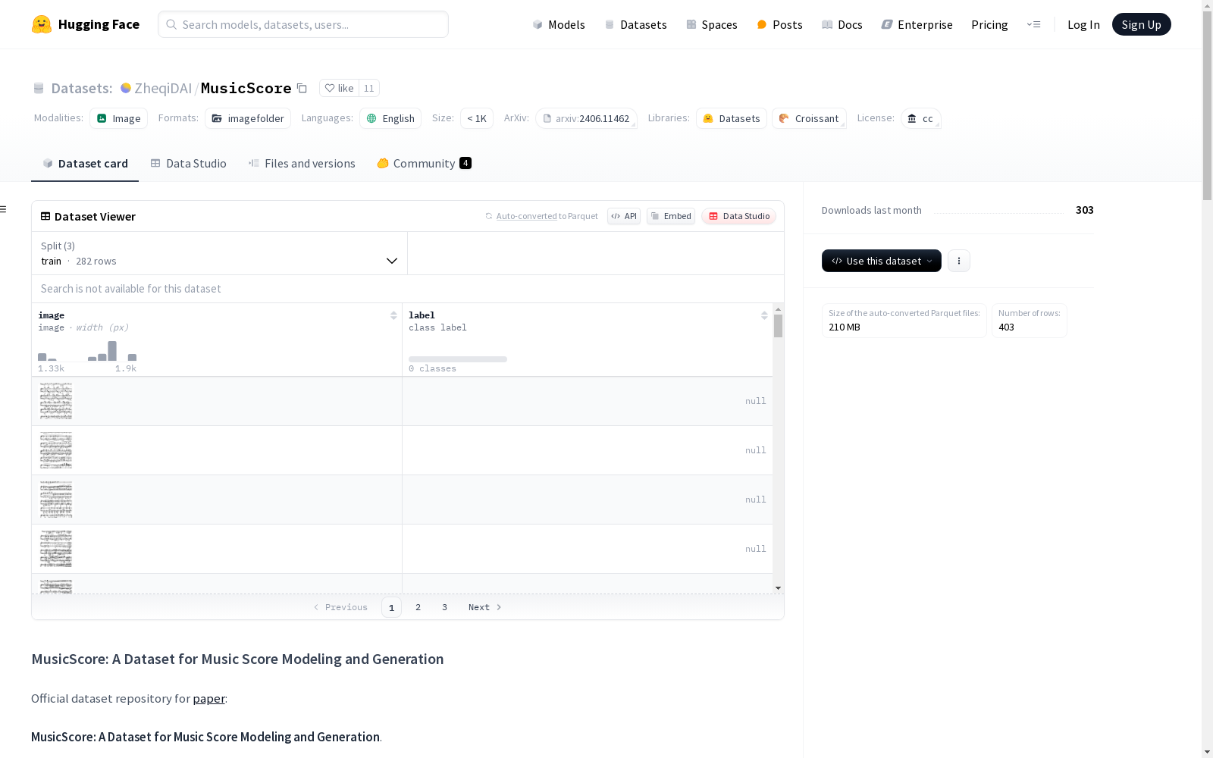
Task: Click the Sign Up button
Action: point(1141,24)
